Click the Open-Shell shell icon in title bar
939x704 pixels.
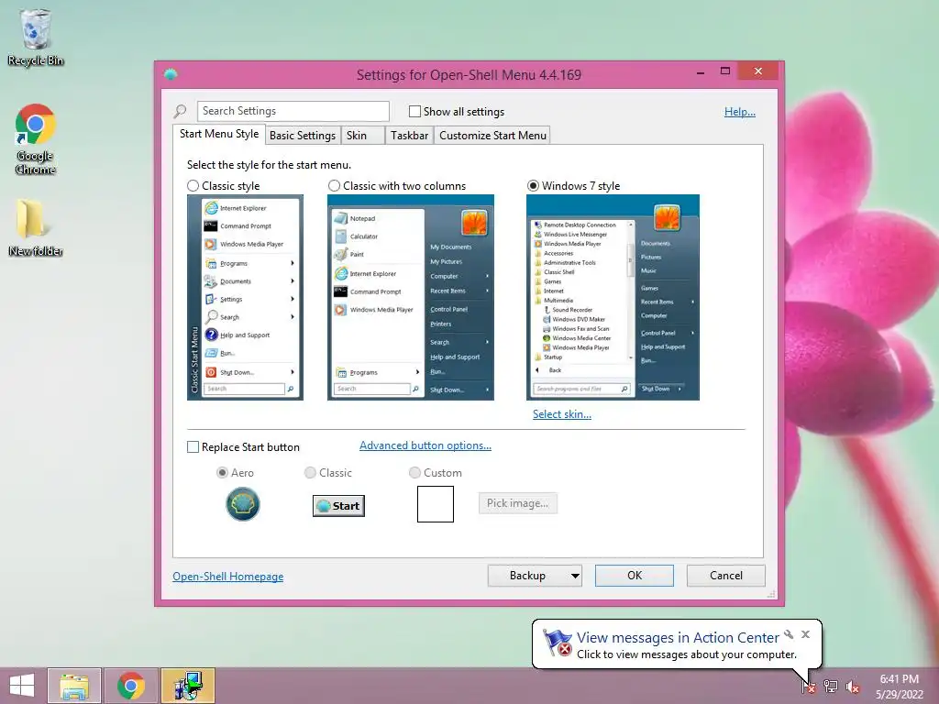coord(171,74)
